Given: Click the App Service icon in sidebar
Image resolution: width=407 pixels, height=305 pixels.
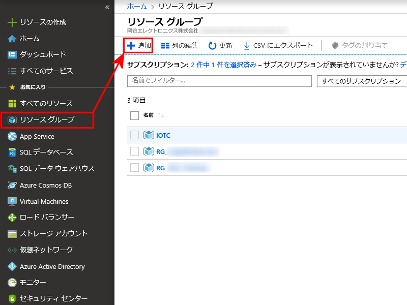Looking at the screenshot, I should point(12,136).
